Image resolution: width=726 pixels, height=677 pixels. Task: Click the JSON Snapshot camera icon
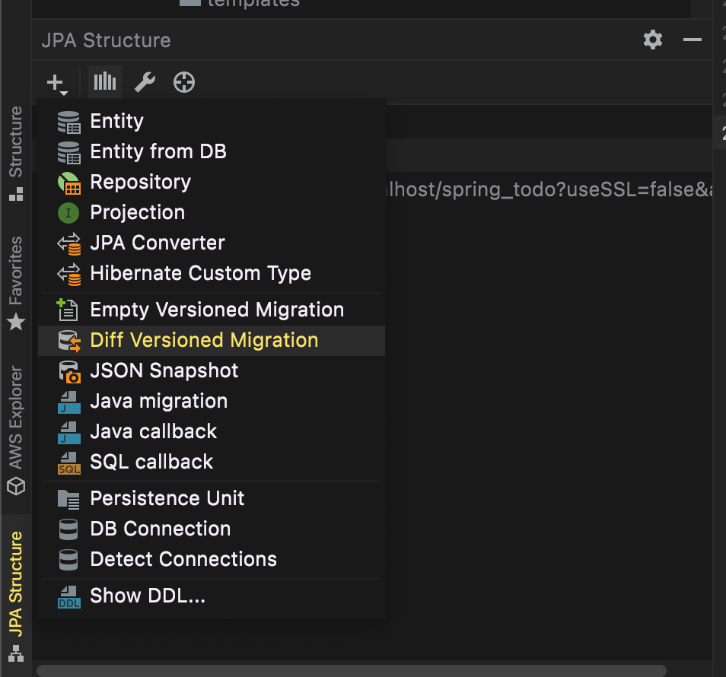pos(69,371)
